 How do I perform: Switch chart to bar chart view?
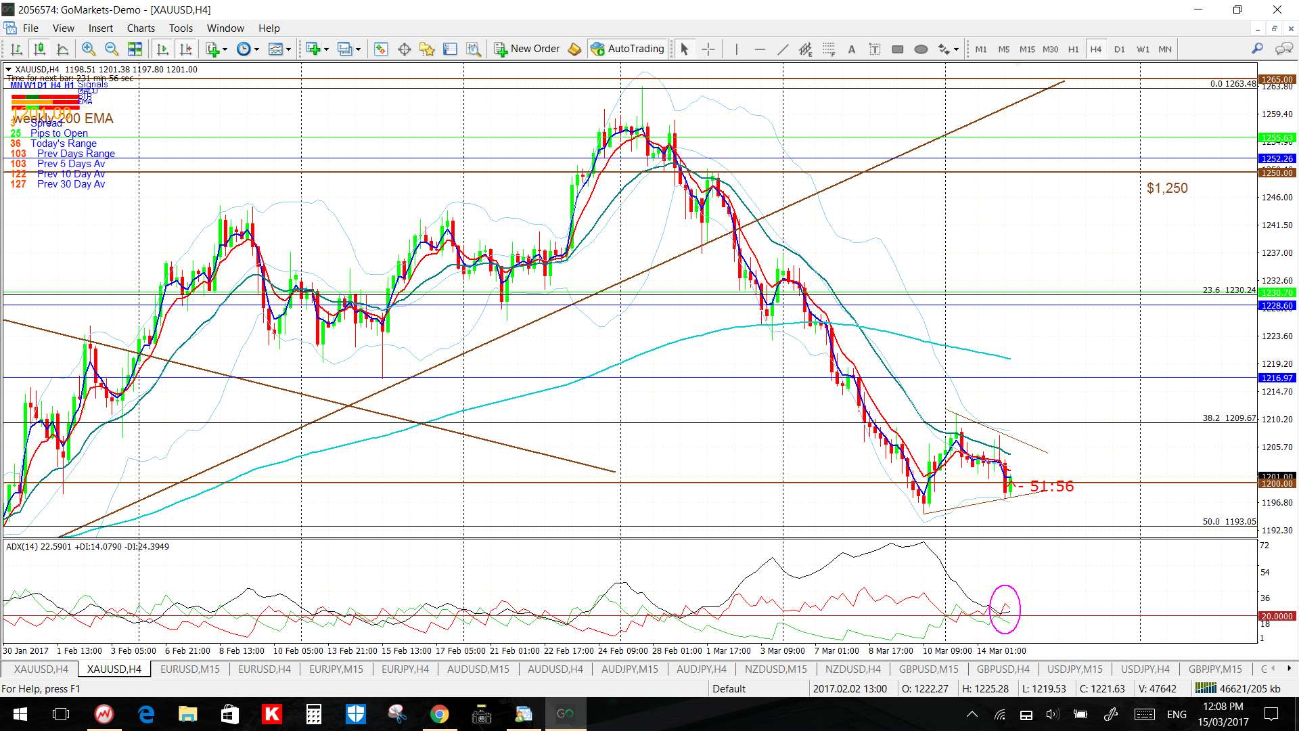16,49
